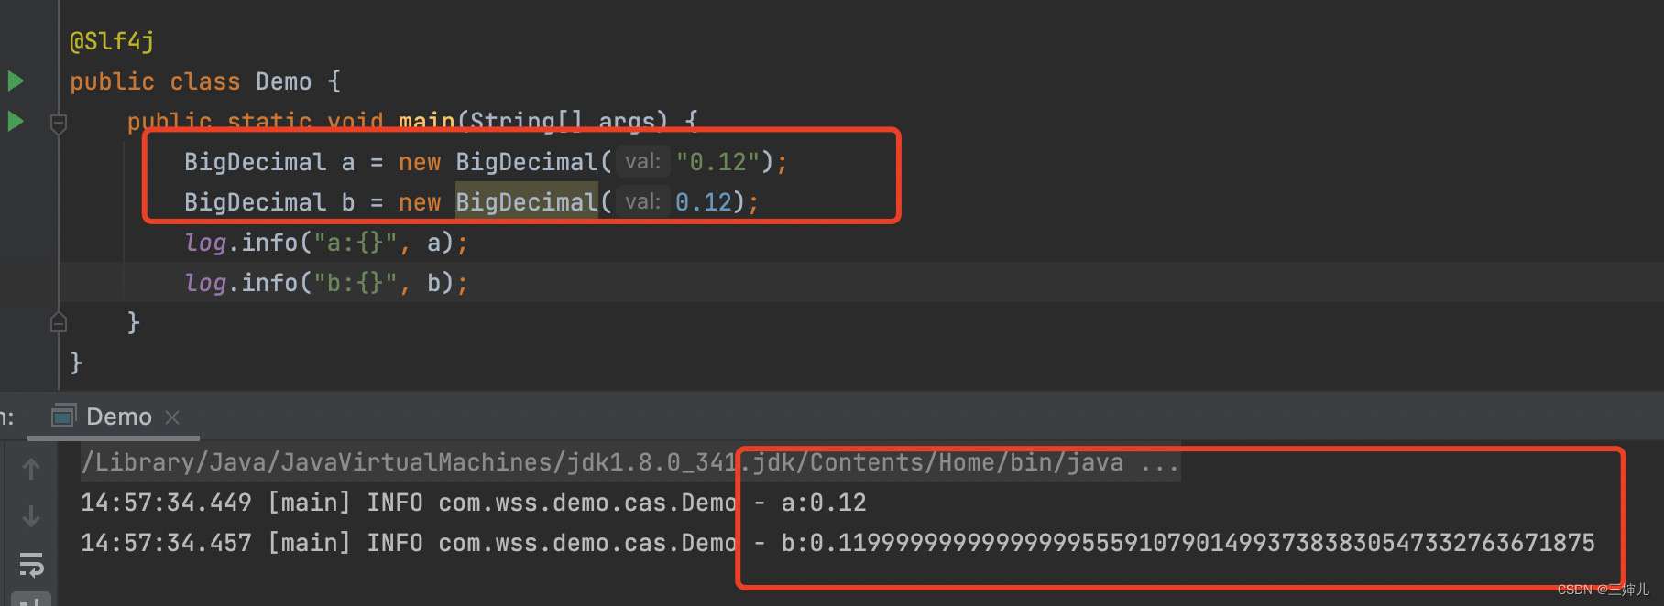Screen dimensions: 1664x606
Task: Toggle soft-wrap in the Run console
Action: click(31, 565)
